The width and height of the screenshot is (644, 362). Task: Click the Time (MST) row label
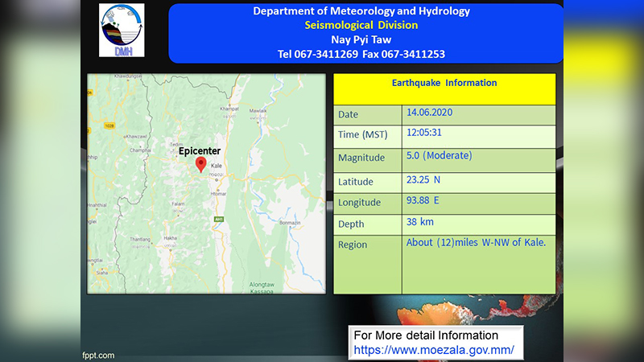tap(363, 134)
